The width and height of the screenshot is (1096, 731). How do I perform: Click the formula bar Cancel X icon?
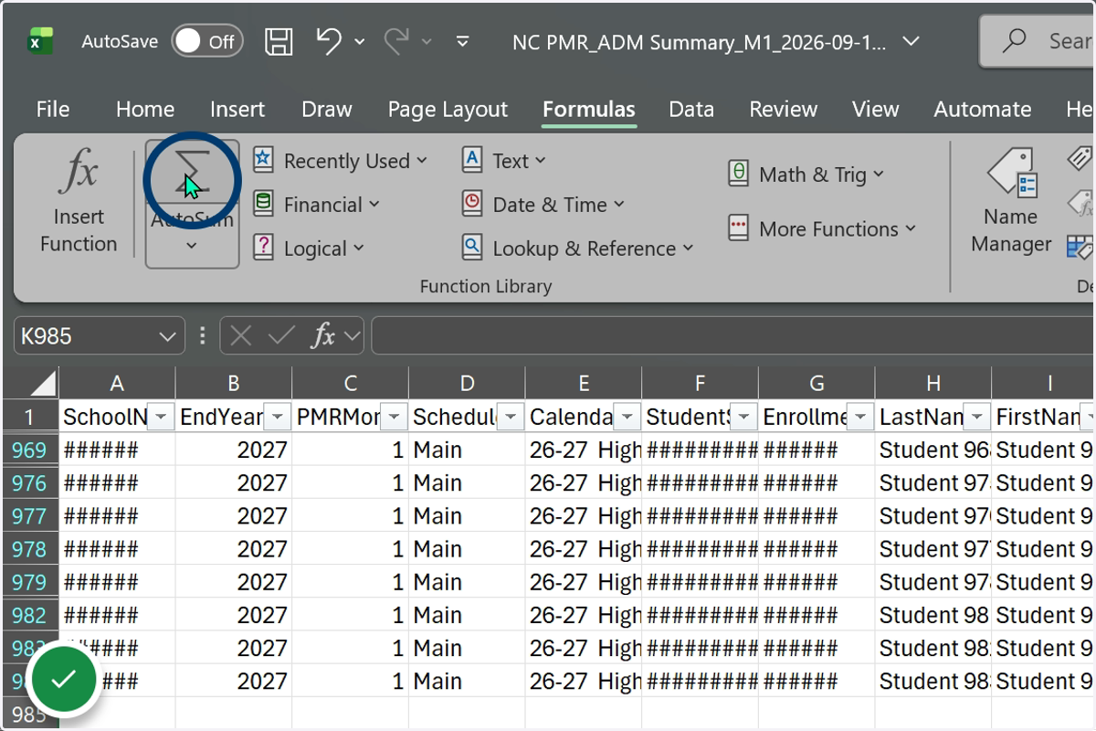pyautogui.click(x=241, y=336)
